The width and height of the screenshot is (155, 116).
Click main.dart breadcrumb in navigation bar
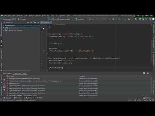coord(22,19)
